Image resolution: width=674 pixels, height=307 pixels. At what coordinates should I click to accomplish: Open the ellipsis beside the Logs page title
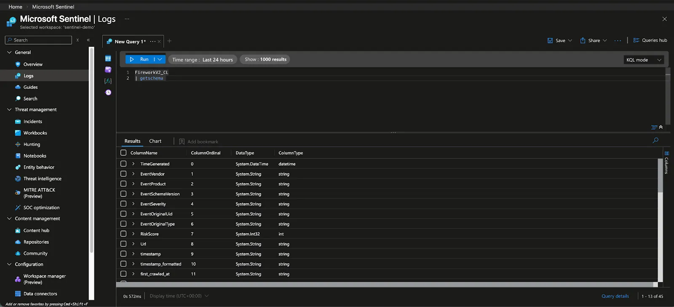click(127, 19)
